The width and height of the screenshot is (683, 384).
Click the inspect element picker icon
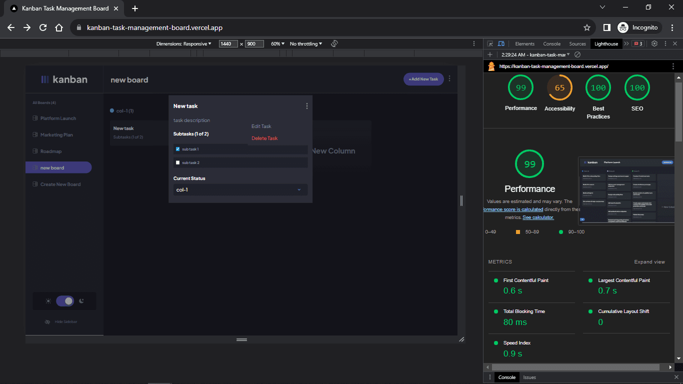[x=490, y=44]
